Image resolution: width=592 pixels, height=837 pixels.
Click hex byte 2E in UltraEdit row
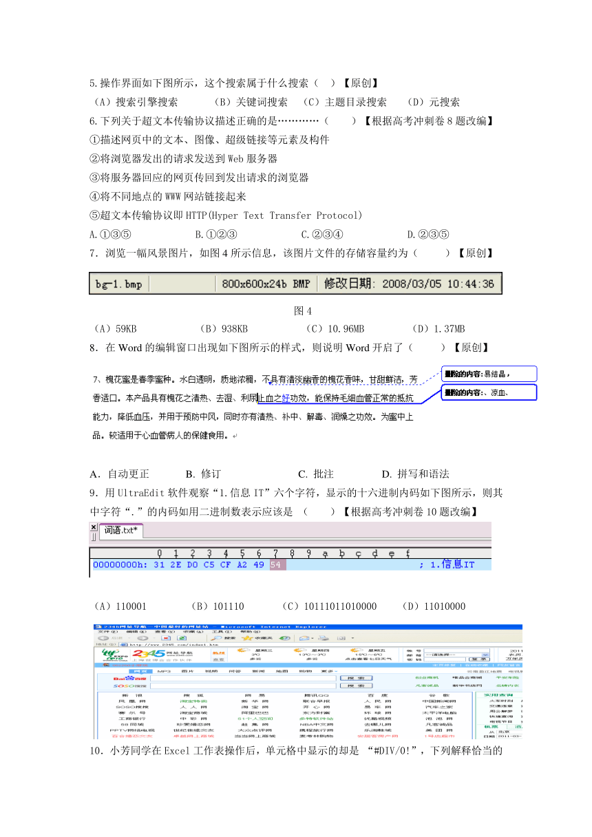tap(176, 565)
